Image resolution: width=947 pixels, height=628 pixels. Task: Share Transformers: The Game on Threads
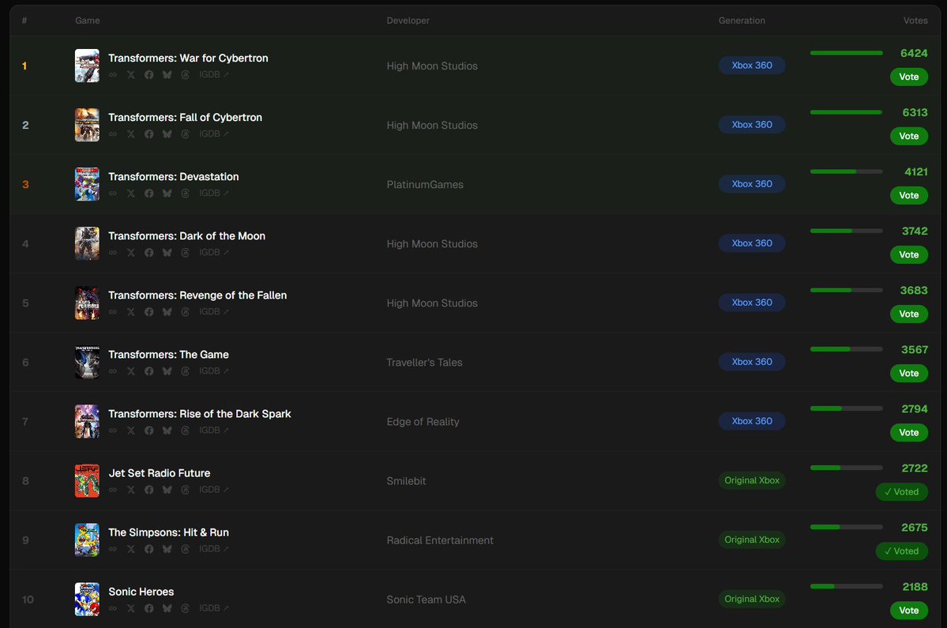point(186,370)
